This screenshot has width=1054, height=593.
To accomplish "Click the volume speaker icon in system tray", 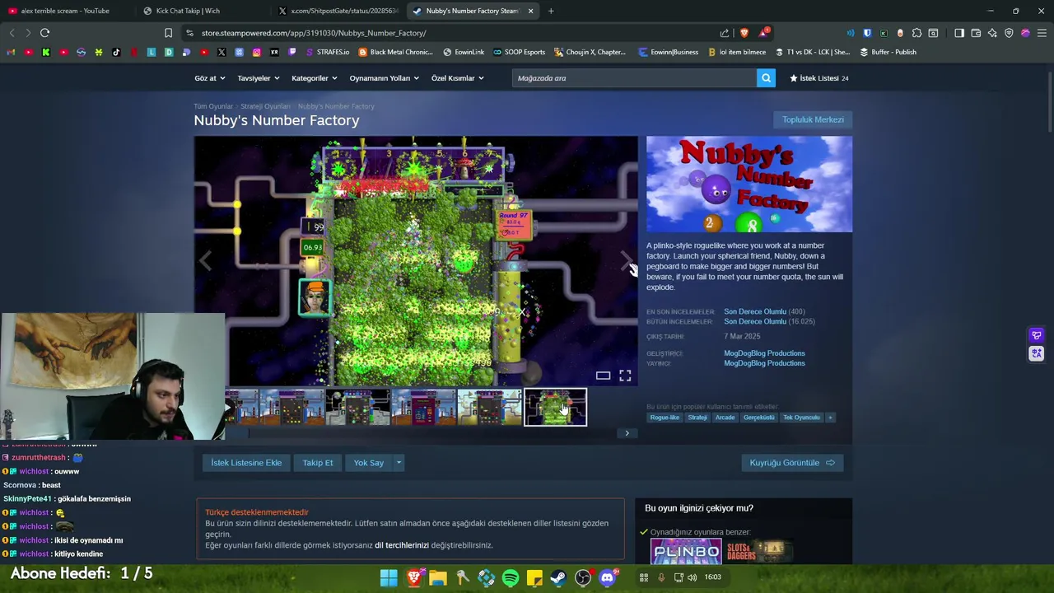I will pyautogui.click(x=692, y=577).
